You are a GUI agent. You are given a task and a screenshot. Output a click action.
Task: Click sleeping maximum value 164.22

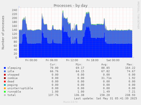click(x=130, y=68)
